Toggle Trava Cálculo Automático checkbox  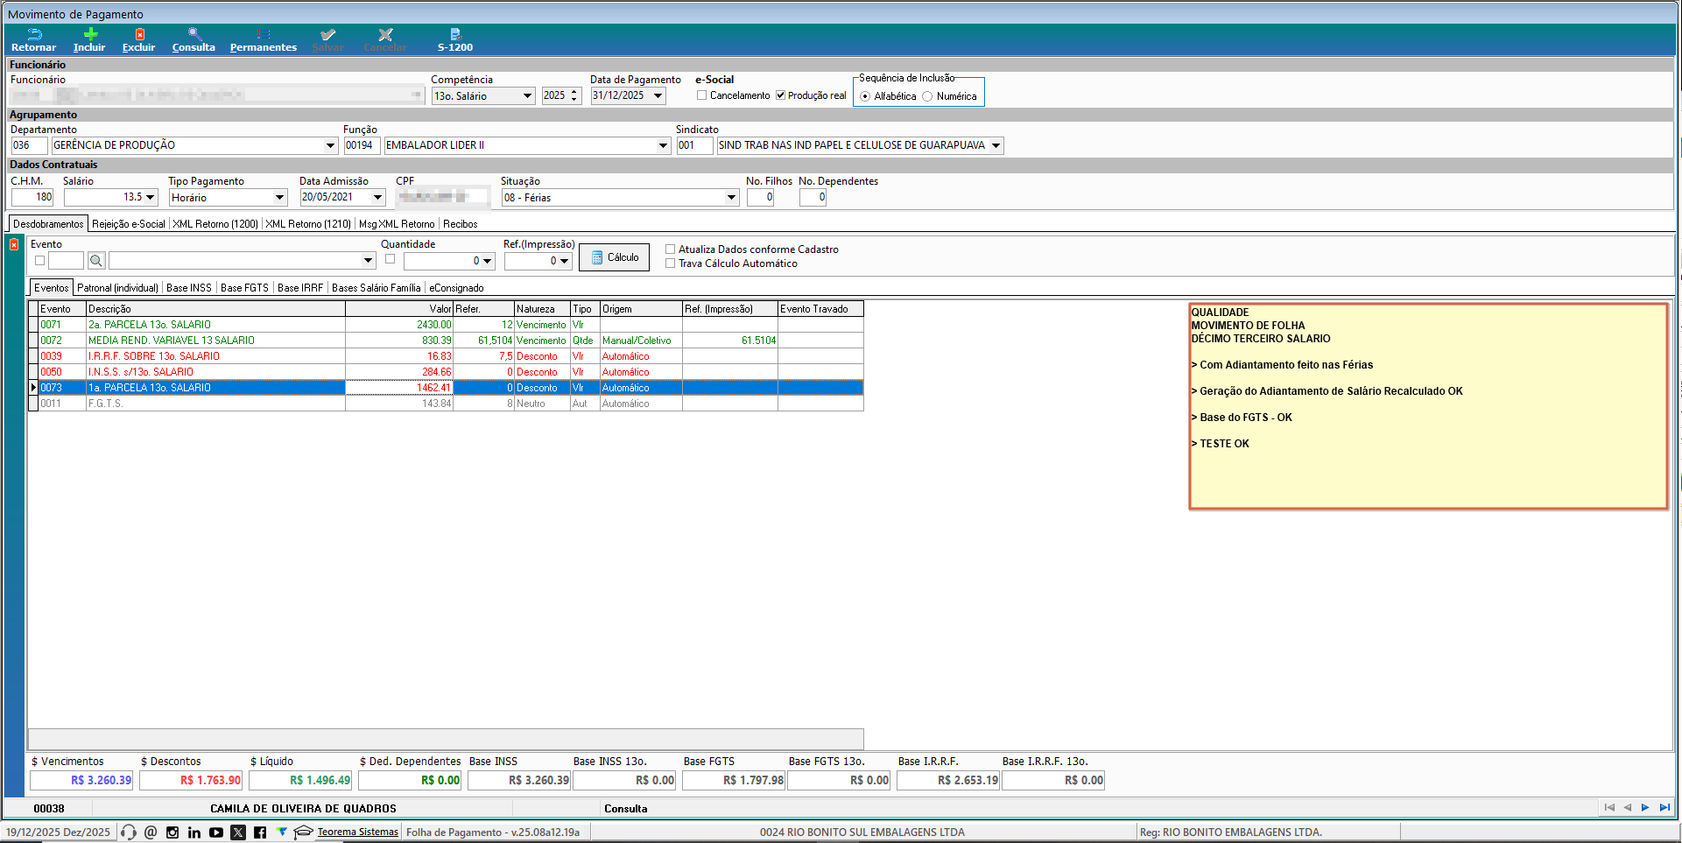(671, 263)
